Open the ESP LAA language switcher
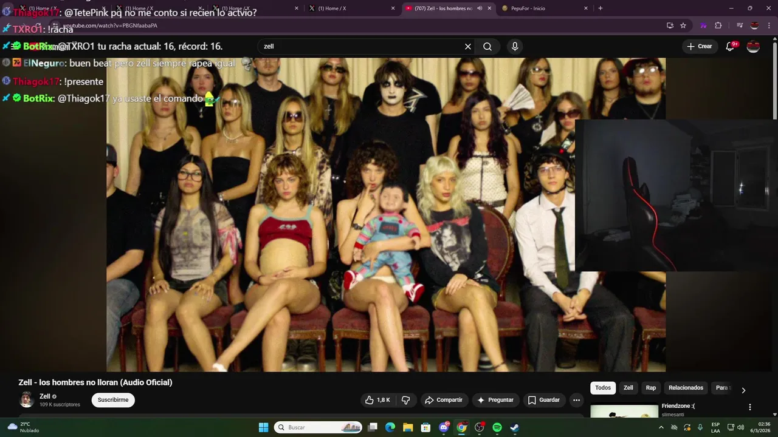The width and height of the screenshot is (778, 437). pyautogui.click(x=715, y=427)
